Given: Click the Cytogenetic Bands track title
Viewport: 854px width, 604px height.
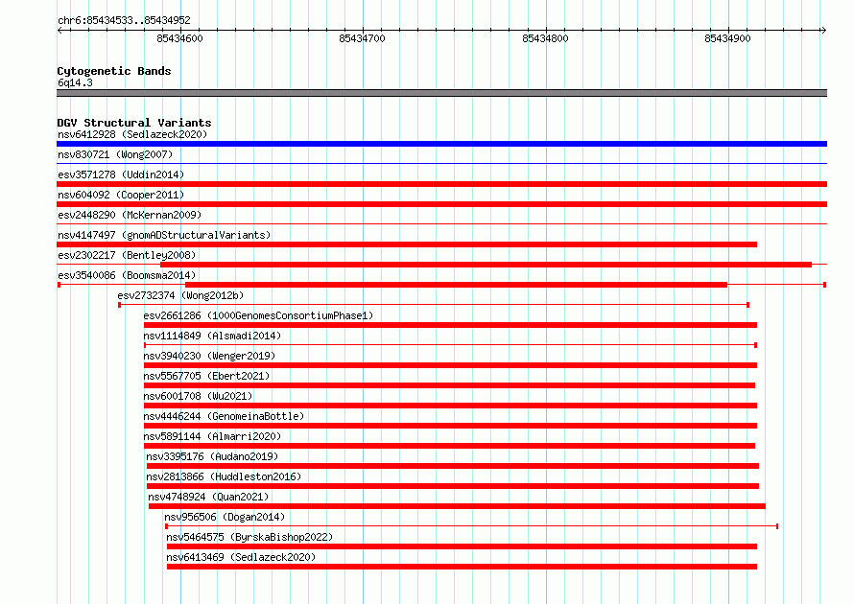Looking at the screenshot, I should 114,71.
